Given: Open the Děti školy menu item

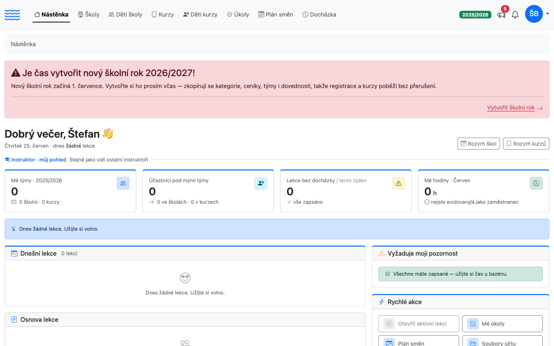Looking at the screenshot, I should (125, 15).
